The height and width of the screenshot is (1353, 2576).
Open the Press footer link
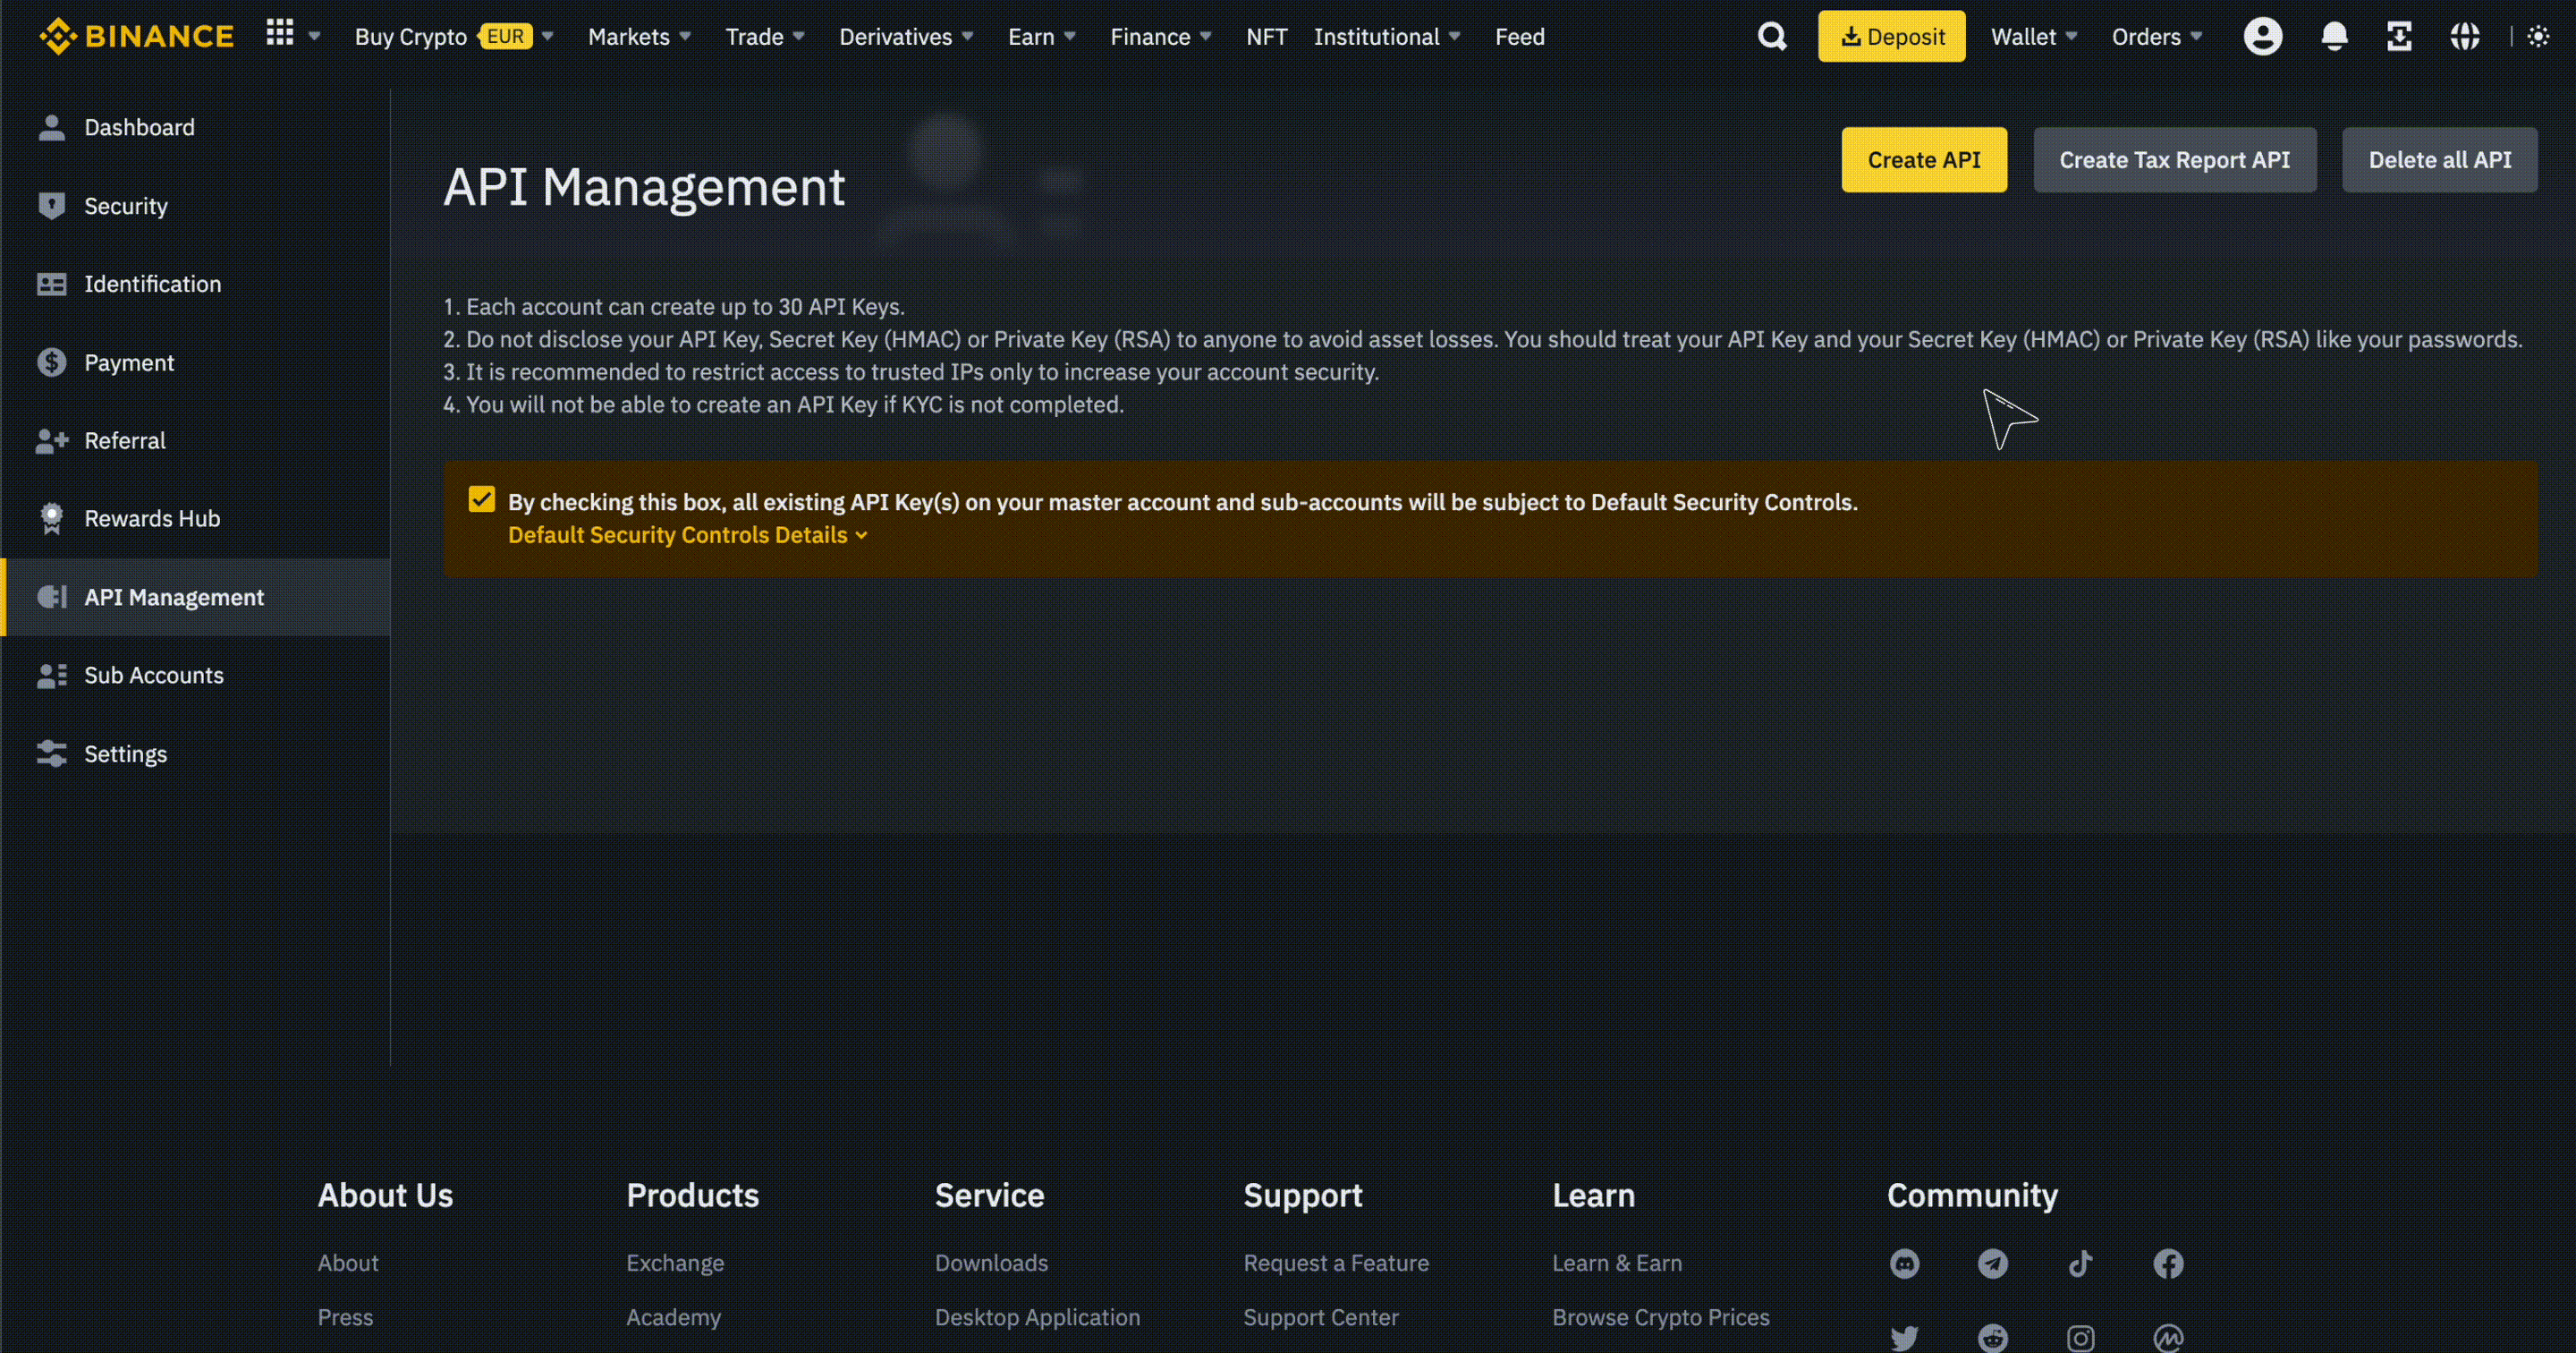[345, 1318]
